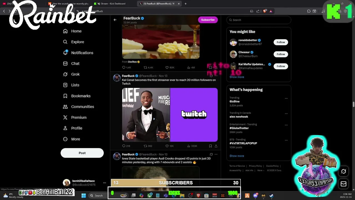Follow Kai Mafia Updates

coord(281,66)
